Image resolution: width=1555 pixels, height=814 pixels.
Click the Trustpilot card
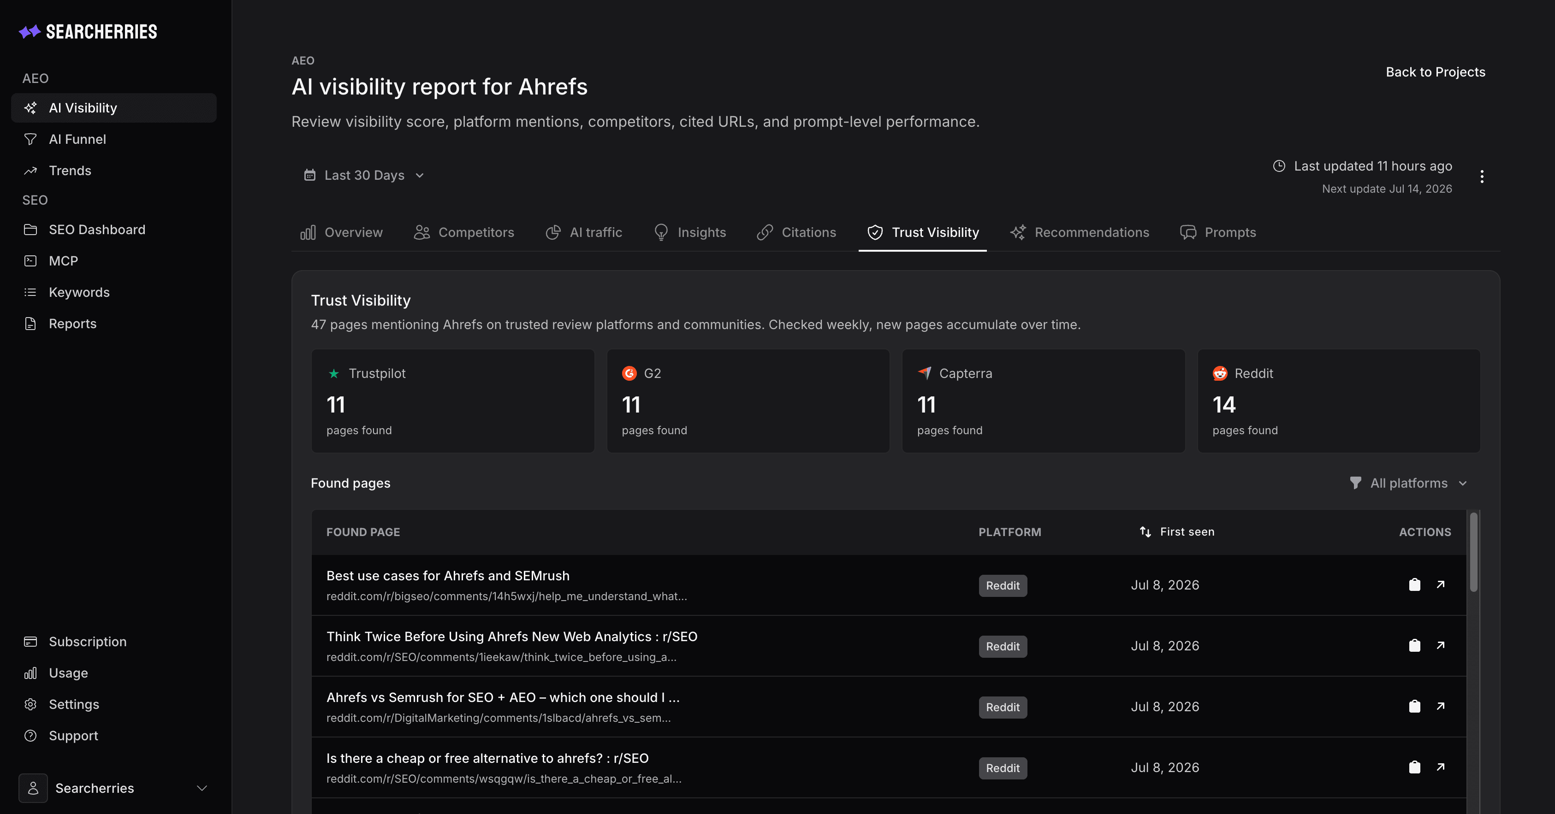453,401
